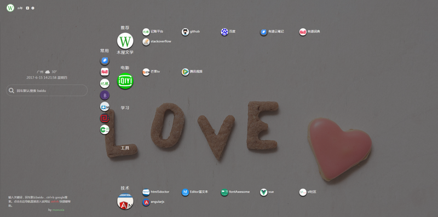Image resolution: width=438 pixels, height=217 pixels.
Task: Select the 电影 category
Action: 125,68
